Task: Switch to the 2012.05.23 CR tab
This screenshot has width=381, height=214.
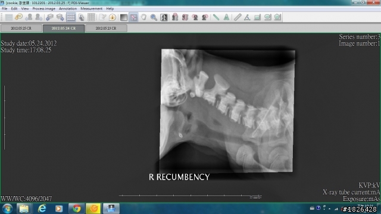Action: pyautogui.click(x=106, y=28)
